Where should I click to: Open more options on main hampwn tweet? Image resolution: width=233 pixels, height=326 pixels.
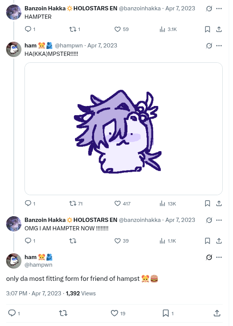(219, 257)
